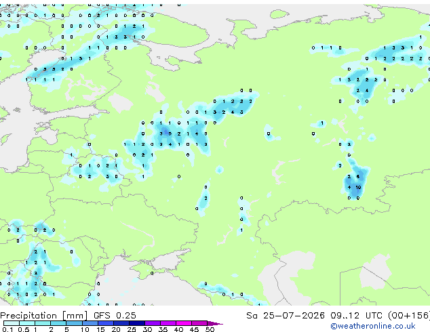The height and width of the screenshot is (332, 430).
Task: Click the '10' precipitation value on the map
Action: click(358, 188)
